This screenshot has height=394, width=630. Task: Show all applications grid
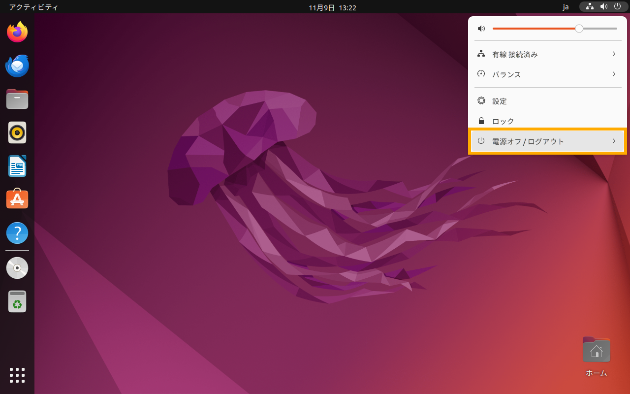17,375
